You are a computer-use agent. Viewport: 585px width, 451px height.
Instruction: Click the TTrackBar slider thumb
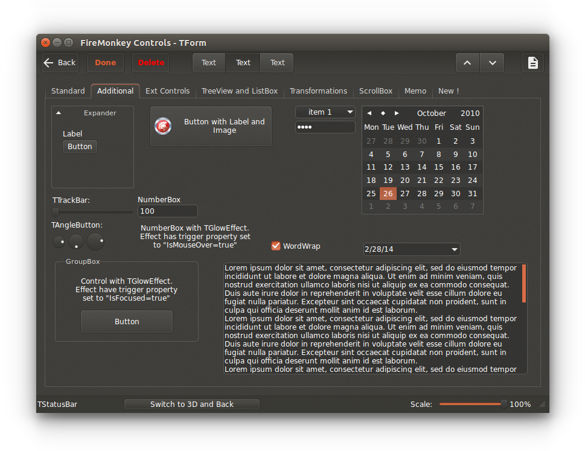tap(56, 213)
